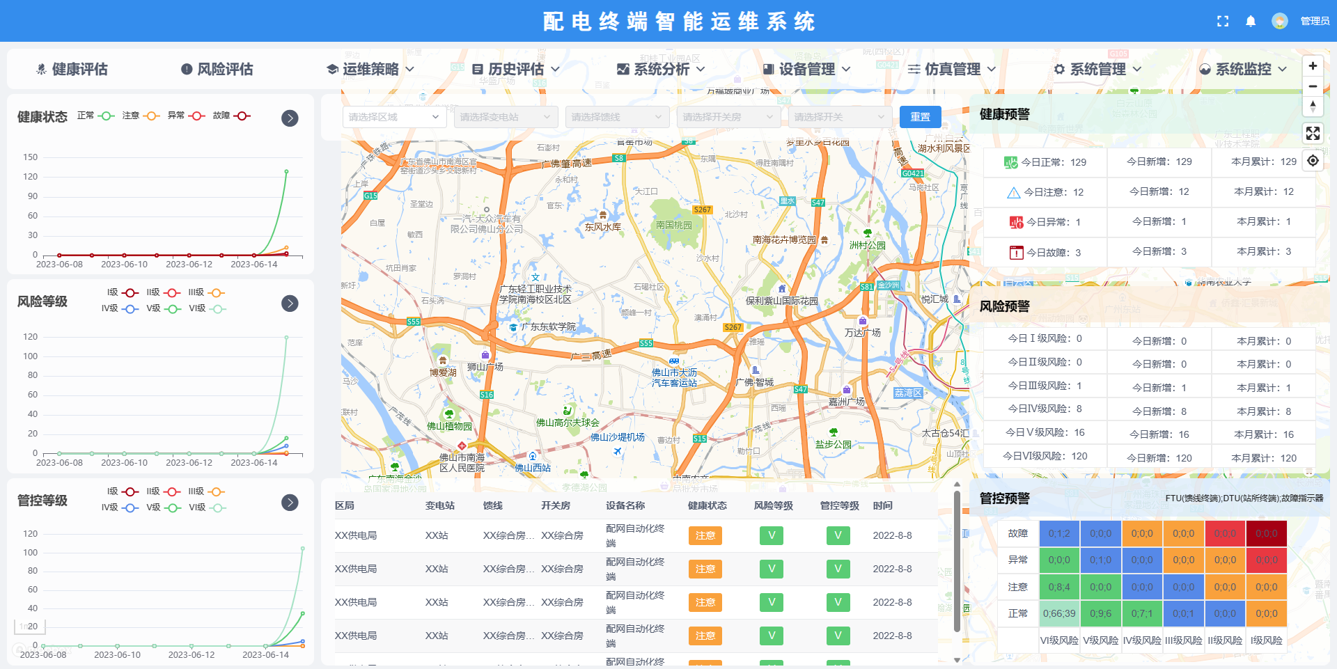Click the 今日异常 red icon
The image size is (1337, 669).
click(x=1017, y=222)
